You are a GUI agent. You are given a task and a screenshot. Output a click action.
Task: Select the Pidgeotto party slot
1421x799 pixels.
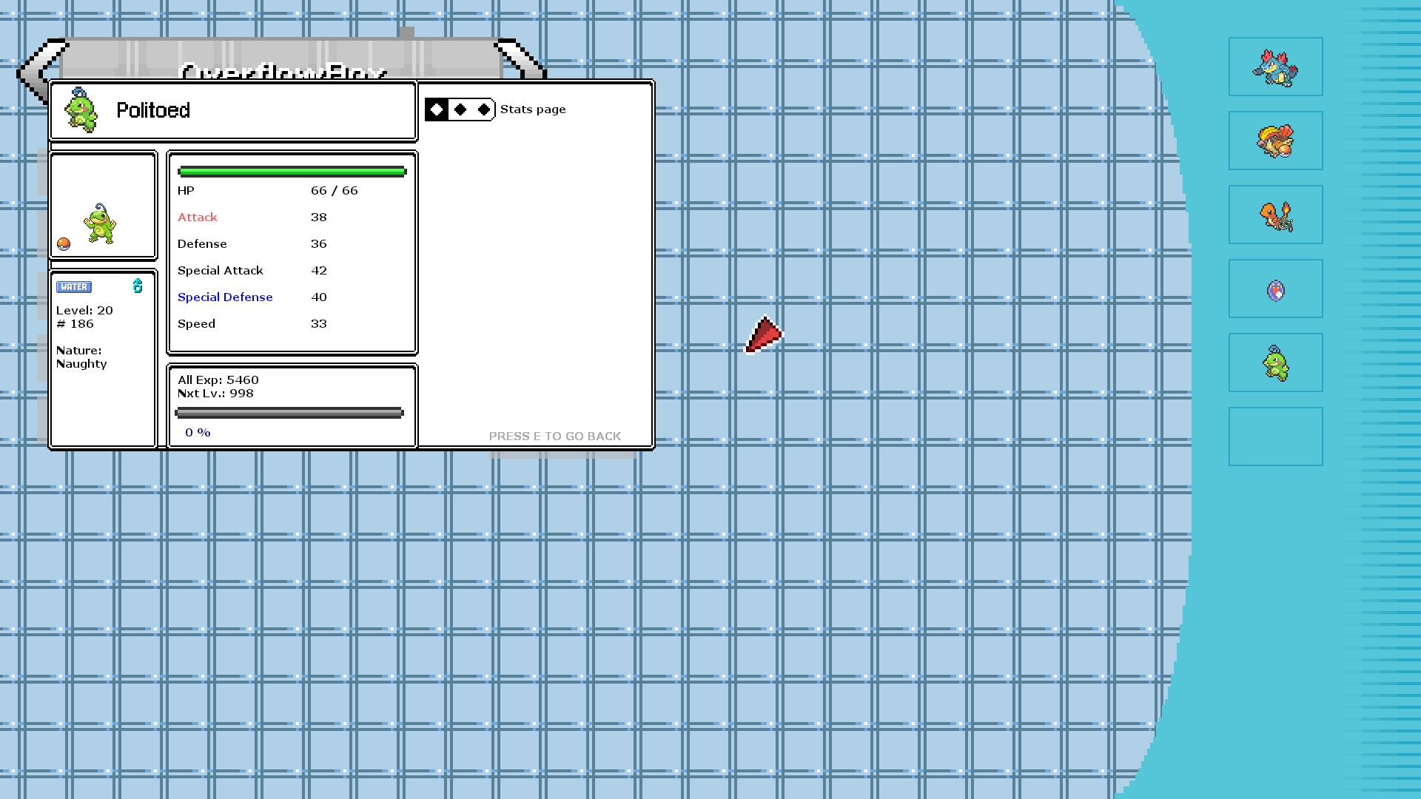(1275, 141)
